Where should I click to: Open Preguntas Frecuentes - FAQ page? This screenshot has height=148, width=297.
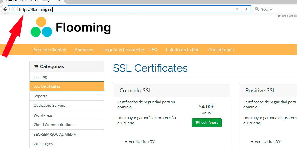129,50
